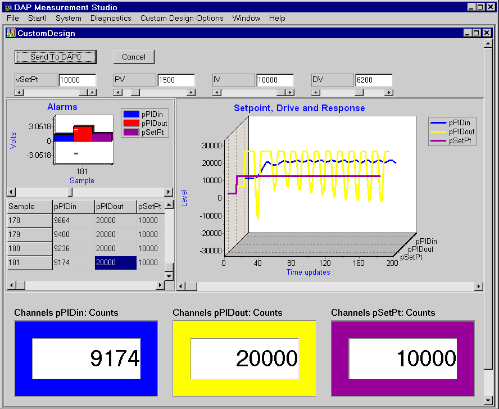Open the Window menu
The image size is (499, 409).
246,18
